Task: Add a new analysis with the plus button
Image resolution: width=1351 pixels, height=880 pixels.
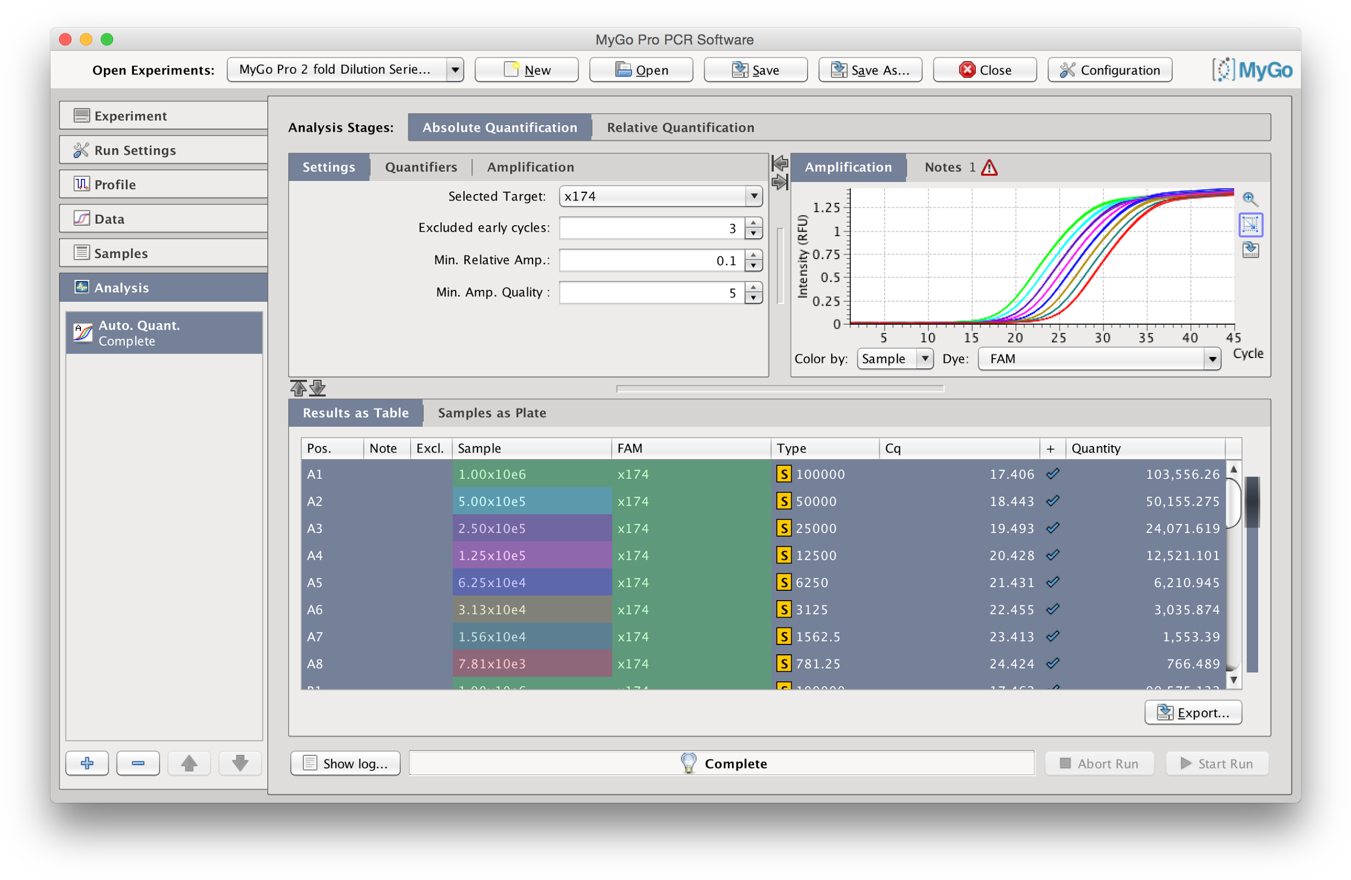Action: (x=87, y=763)
